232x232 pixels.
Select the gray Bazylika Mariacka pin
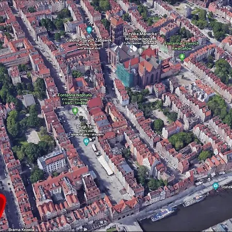pyautogui.click(x=140, y=51)
